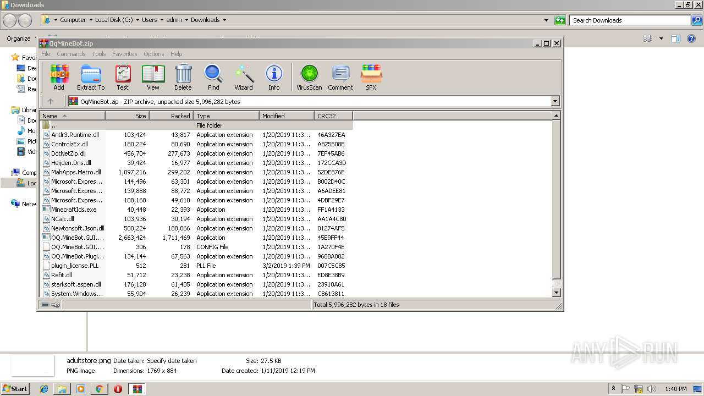The width and height of the screenshot is (704, 396).
Task: Click file list scrollbar down arrow
Action: [556, 293]
